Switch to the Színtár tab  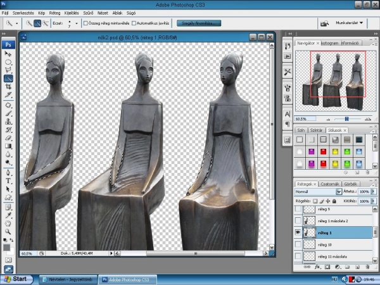coord(316,130)
